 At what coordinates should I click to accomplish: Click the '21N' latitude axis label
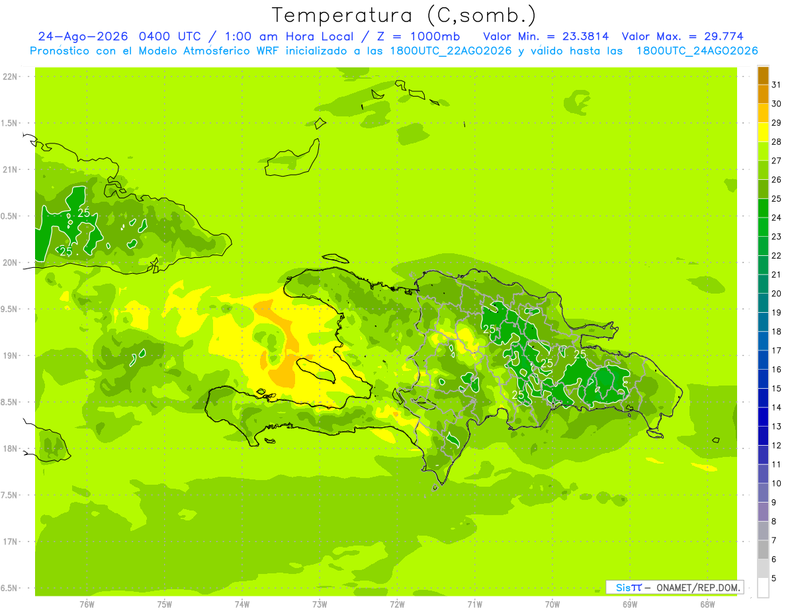pos(11,169)
